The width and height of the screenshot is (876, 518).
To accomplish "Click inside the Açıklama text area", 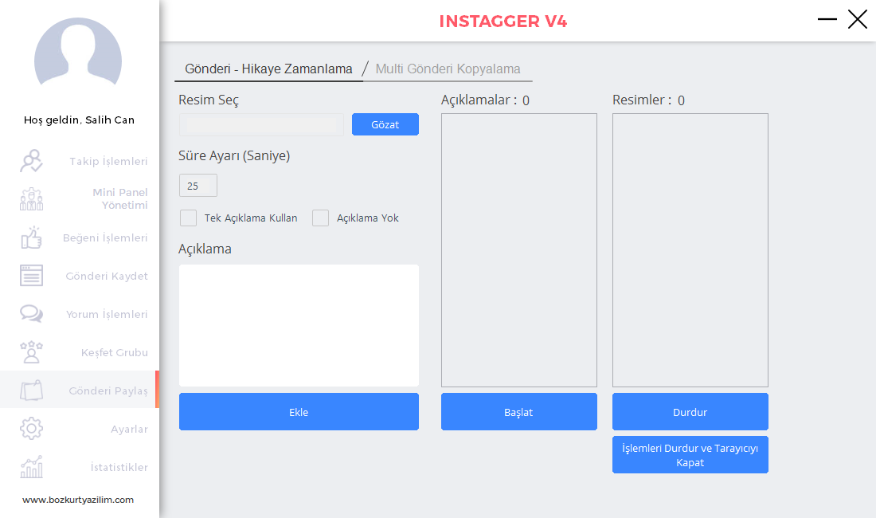I will (299, 325).
